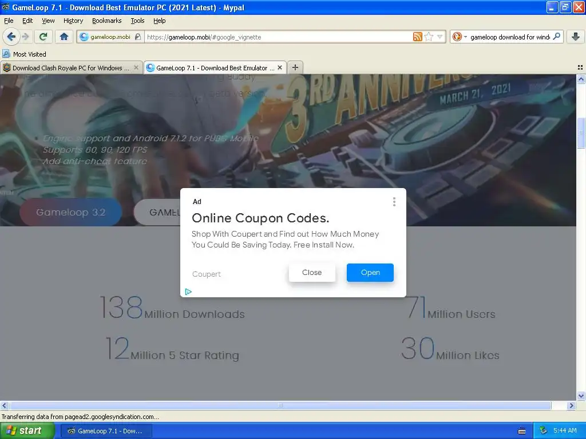Open the search engine selector dropdown
This screenshot has width=586, height=439.
(x=460, y=37)
